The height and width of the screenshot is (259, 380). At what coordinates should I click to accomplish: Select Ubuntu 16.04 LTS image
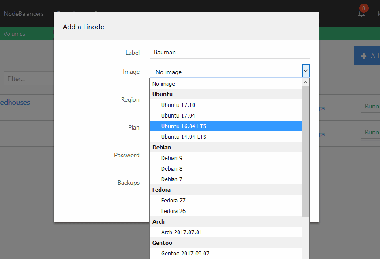[226, 126]
